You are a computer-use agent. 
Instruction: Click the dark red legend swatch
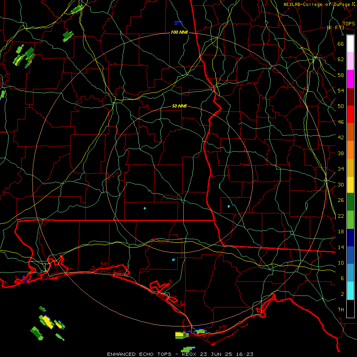coord(350,96)
